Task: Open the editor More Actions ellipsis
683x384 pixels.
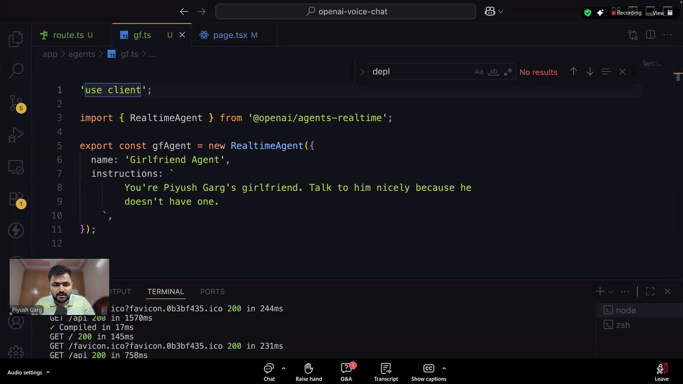Action: (668, 35)
